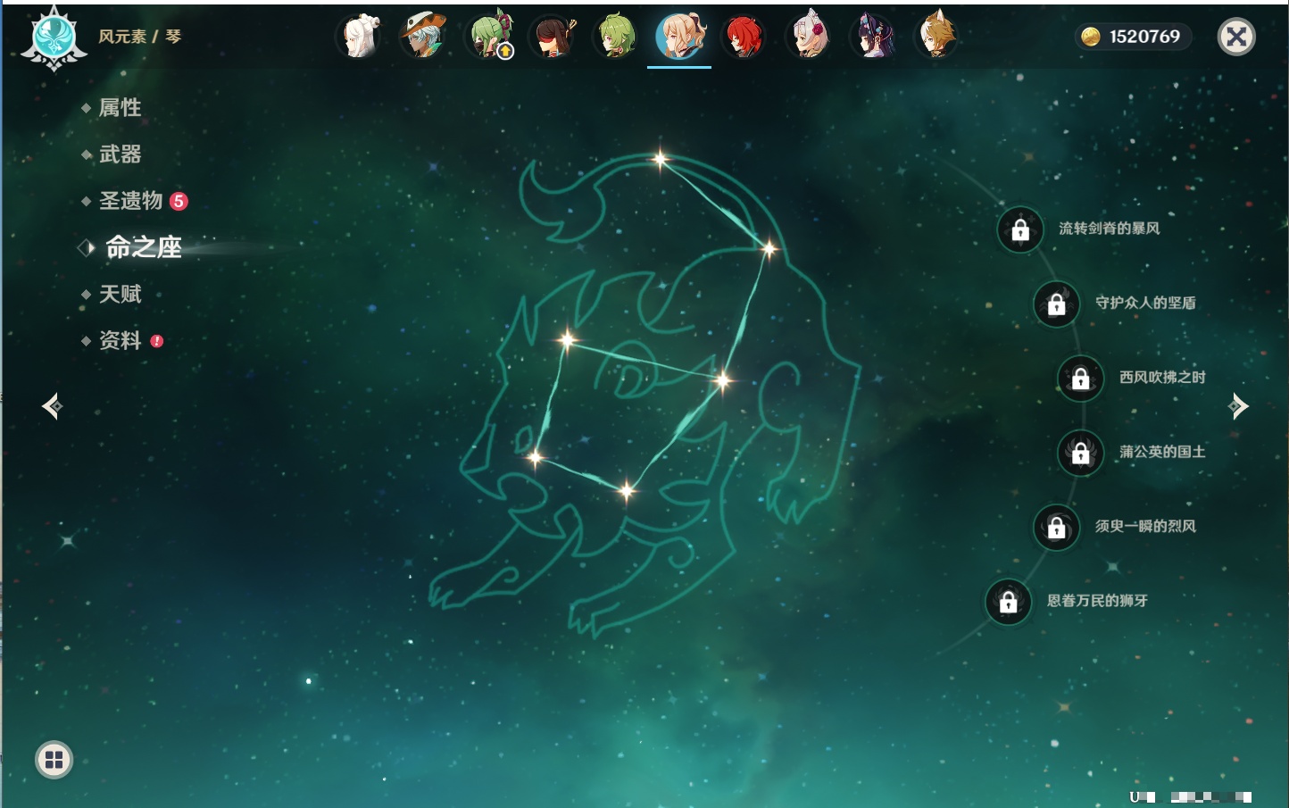Click the lowest star near lion's paw
The image size is (1289, 808).
tap(627, 490)
